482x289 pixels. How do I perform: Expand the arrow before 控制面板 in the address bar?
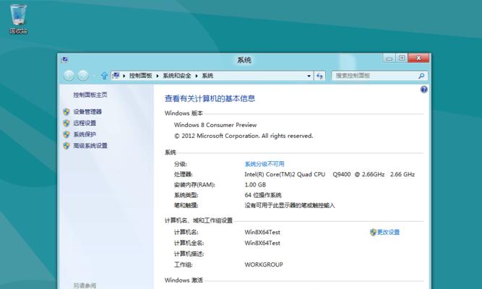point(124,76)
